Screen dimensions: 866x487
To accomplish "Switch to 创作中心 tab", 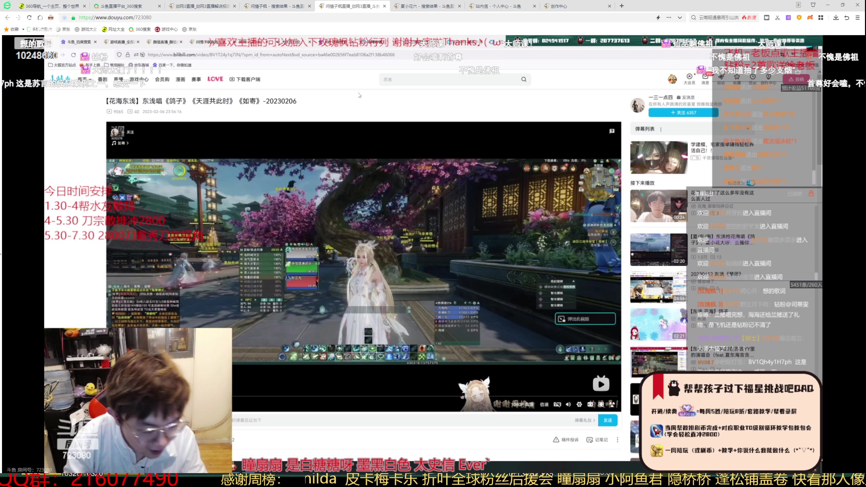I will [577, 6].
